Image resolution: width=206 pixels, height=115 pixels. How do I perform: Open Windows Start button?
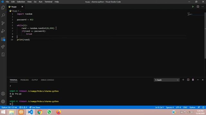pyautogui.click(x=3, y=112)
